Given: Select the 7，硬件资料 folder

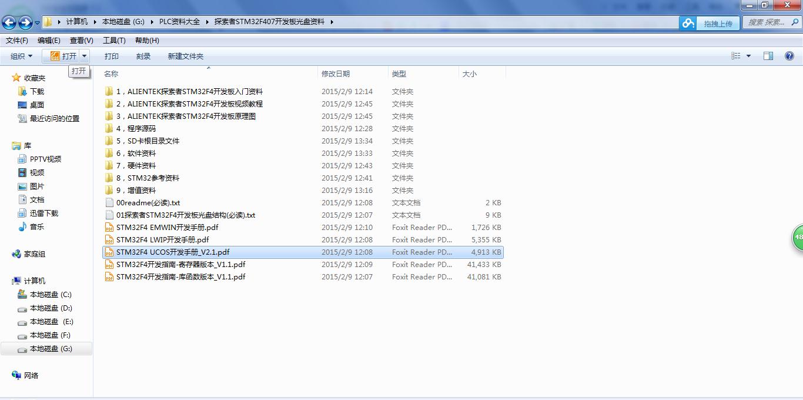Looking at the screenshot, I should click(x=136, y=166).
